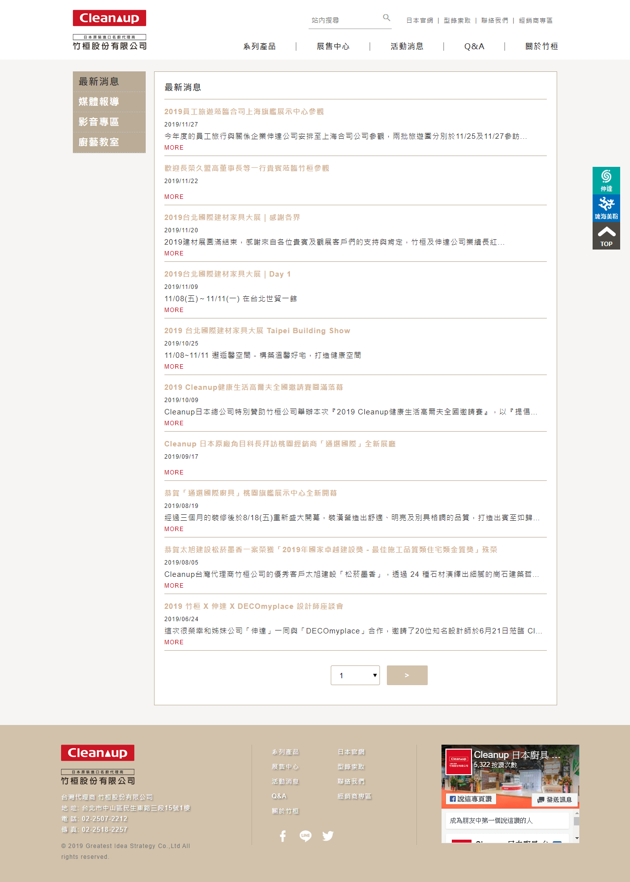Open footer link 關於竹桓
The height and width of the screenshot is (882, 630).
pos(285,811)
